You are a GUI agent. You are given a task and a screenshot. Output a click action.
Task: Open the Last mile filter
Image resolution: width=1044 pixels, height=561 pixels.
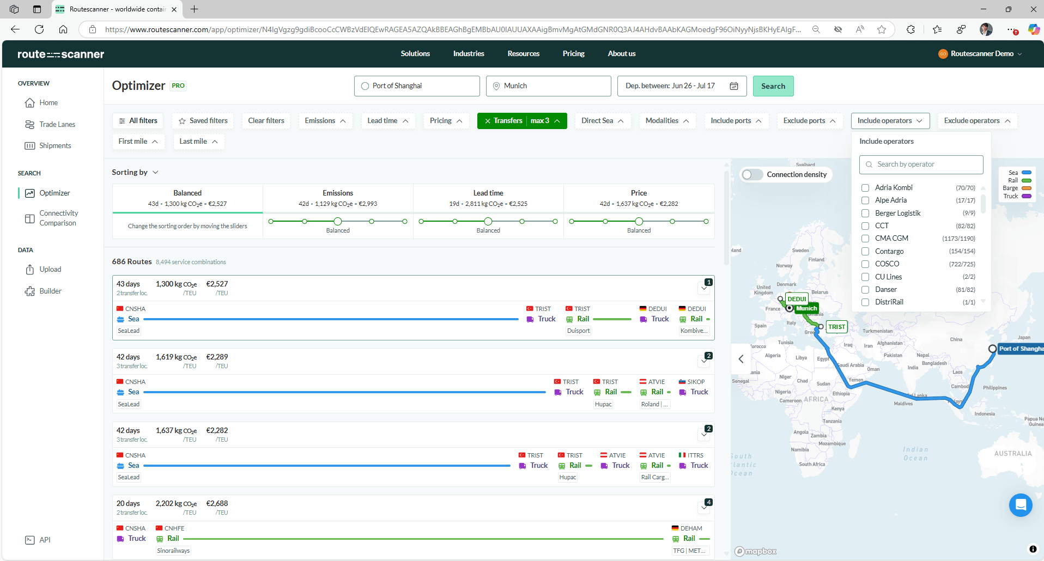tap(198, 142)
